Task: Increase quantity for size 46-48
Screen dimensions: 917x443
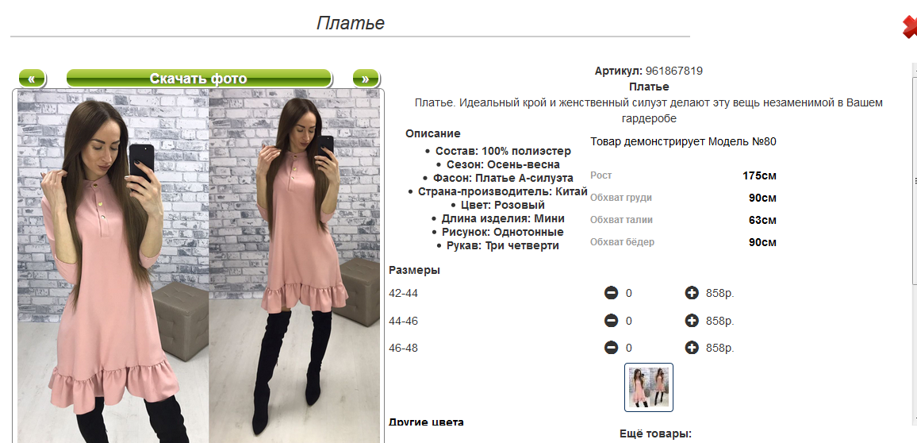Action: 692,348
